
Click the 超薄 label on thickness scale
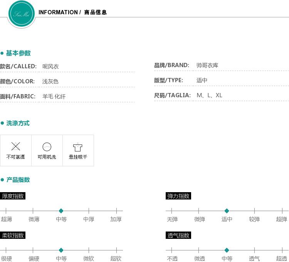point(7,219)
